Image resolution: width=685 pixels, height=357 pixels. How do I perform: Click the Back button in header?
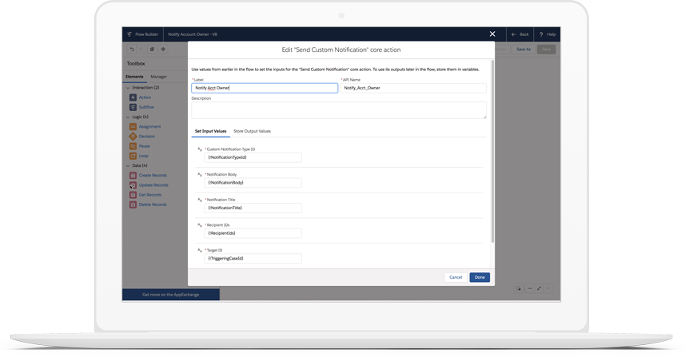point(520,34)
